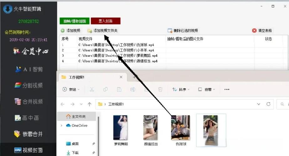The image size is (289, 156).
Task: Click 序号 column header
Action: click(x=65, y=39)
